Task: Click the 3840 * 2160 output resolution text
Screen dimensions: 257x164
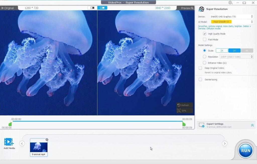Action: (163, 8)
